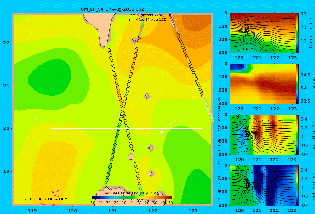Screen dimensions: 315x214
Task: Click the 'vel. N (m/s)' axis label
Action: click(313, 135)
